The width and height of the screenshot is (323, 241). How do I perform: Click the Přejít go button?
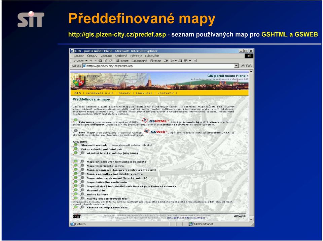[246, 66]
